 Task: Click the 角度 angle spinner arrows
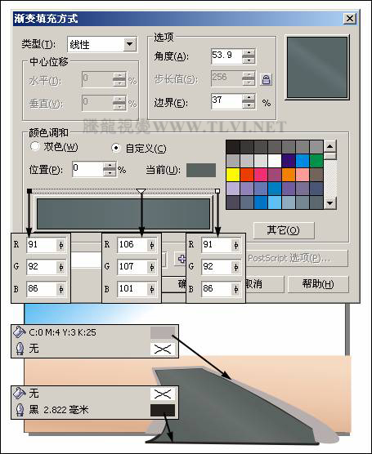(x=249, y=56)
